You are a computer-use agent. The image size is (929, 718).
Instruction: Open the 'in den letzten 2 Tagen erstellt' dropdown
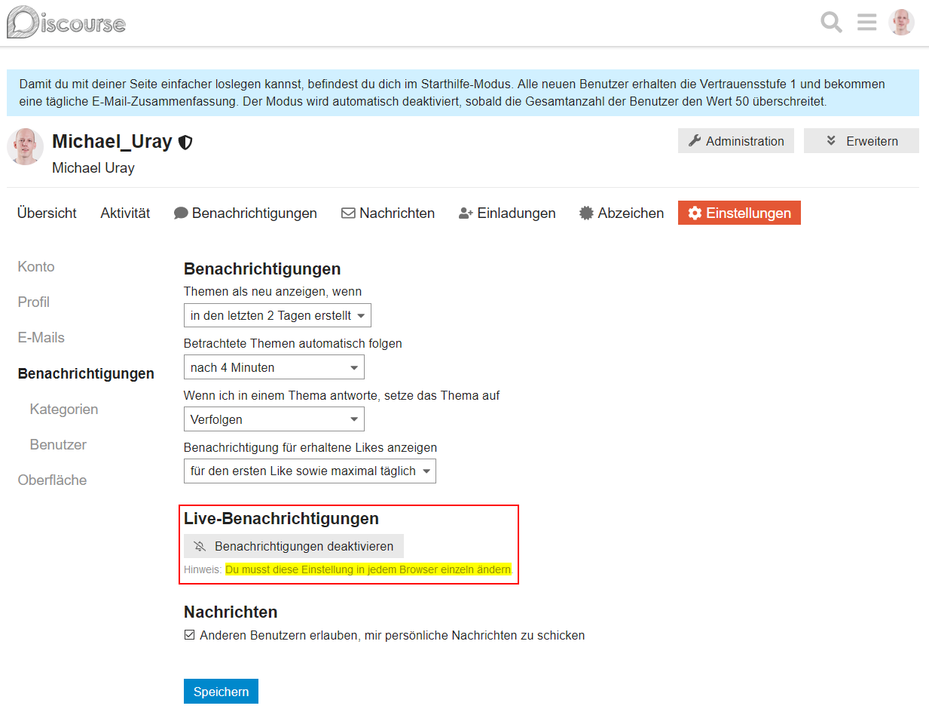[277, 315]
